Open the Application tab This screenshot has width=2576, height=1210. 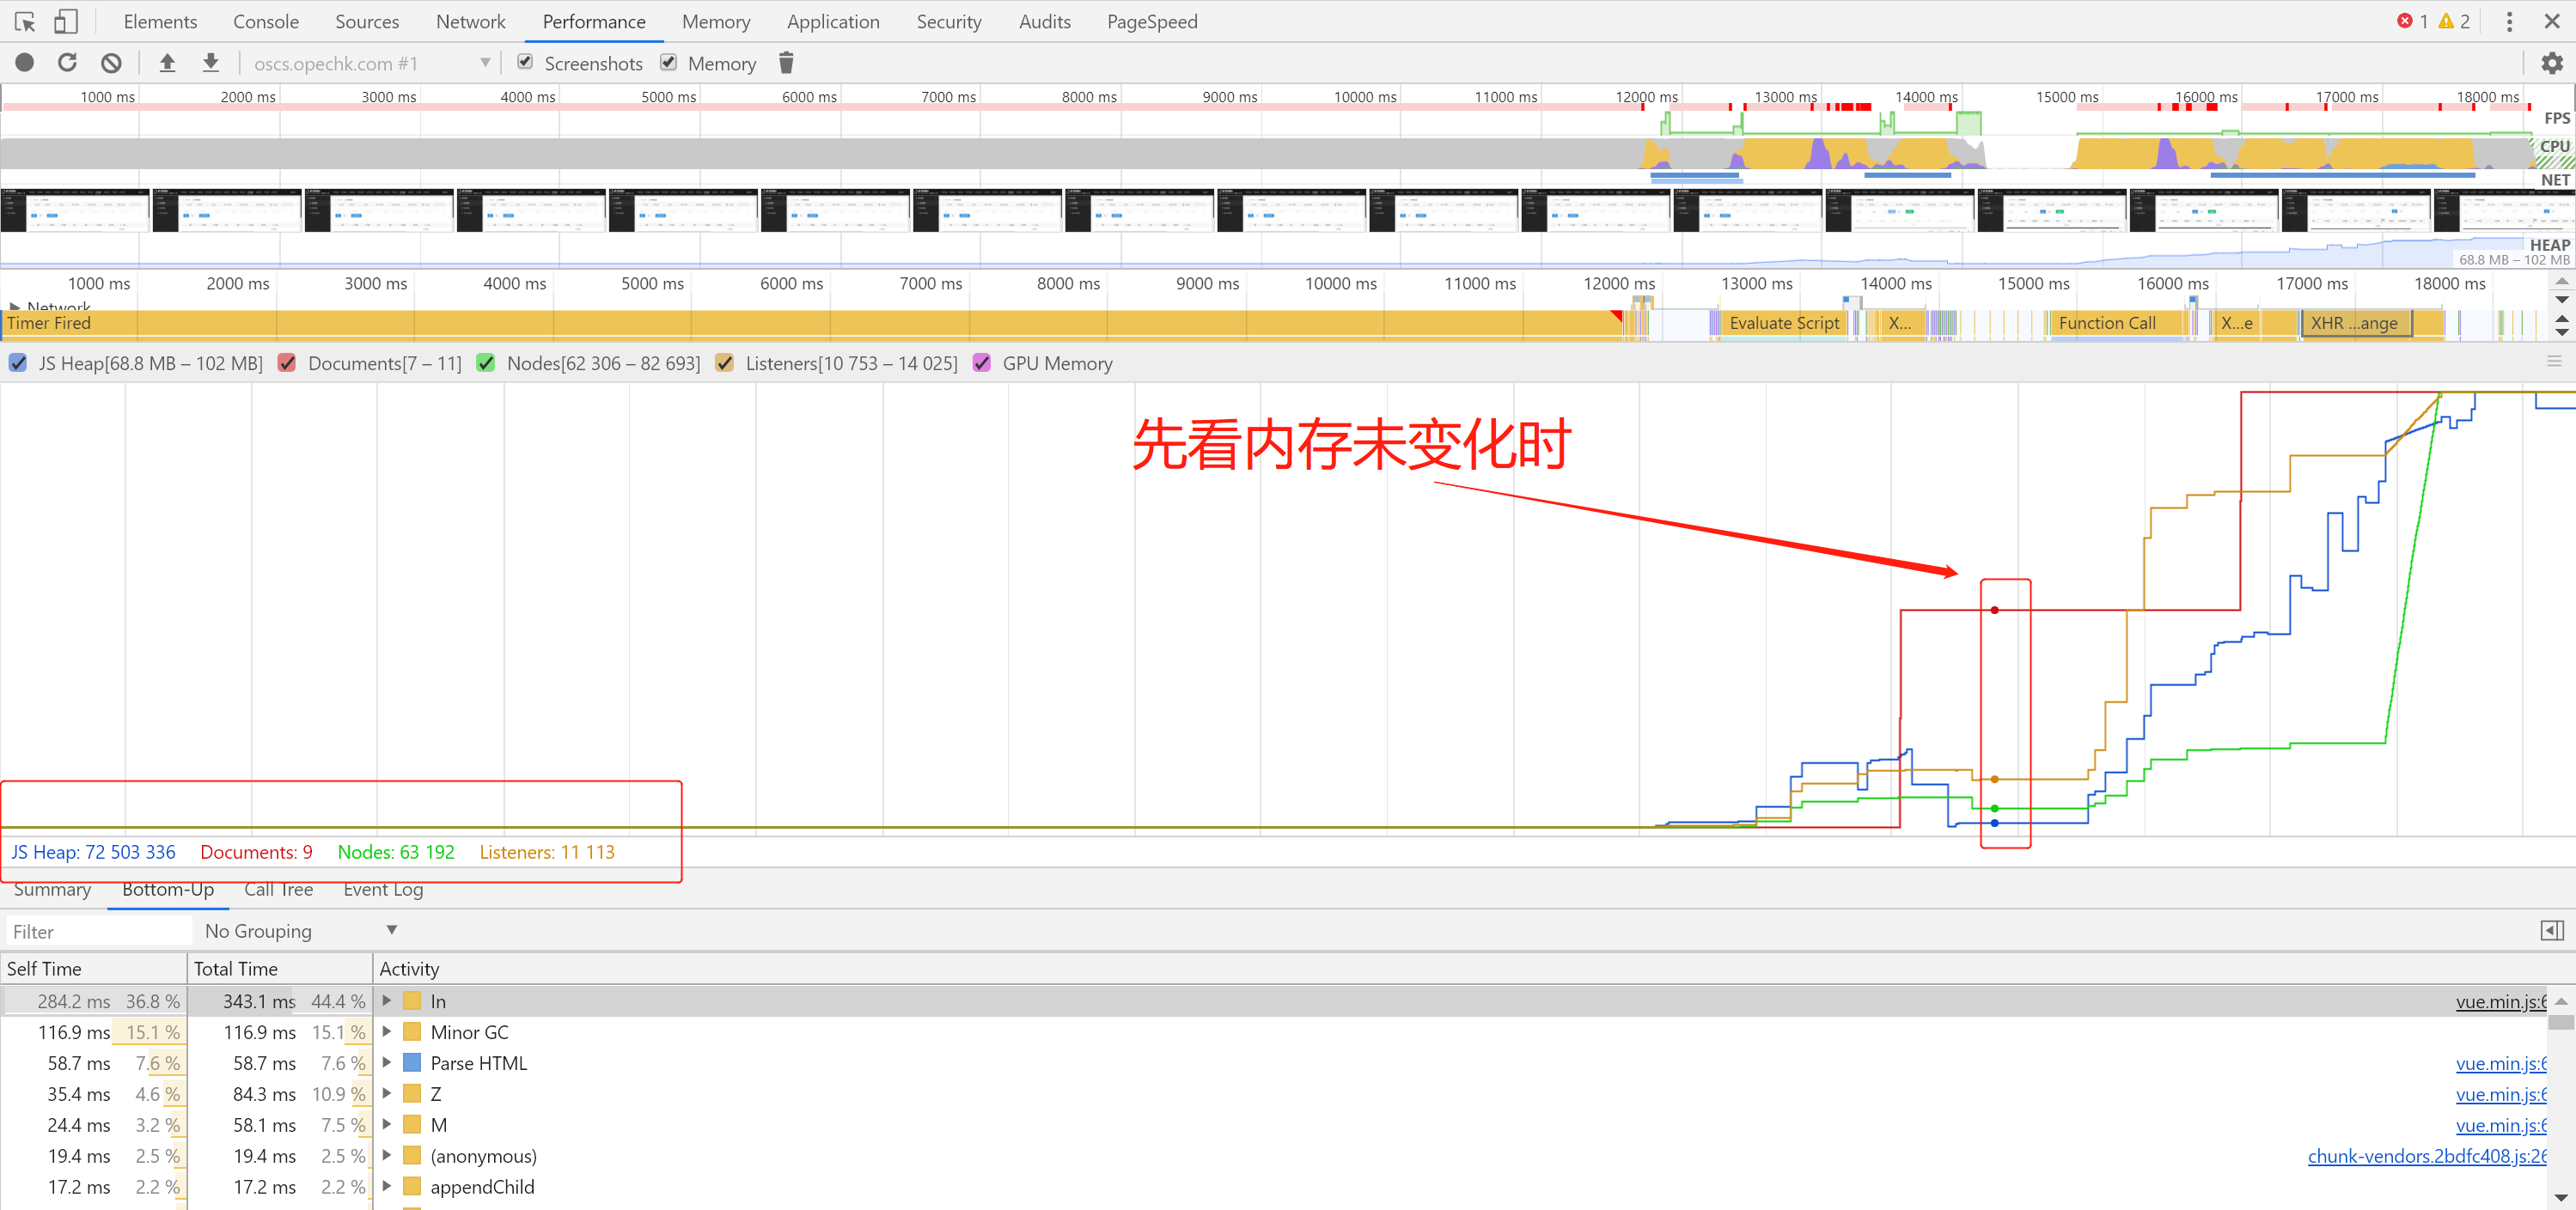(x=833, y=21)
